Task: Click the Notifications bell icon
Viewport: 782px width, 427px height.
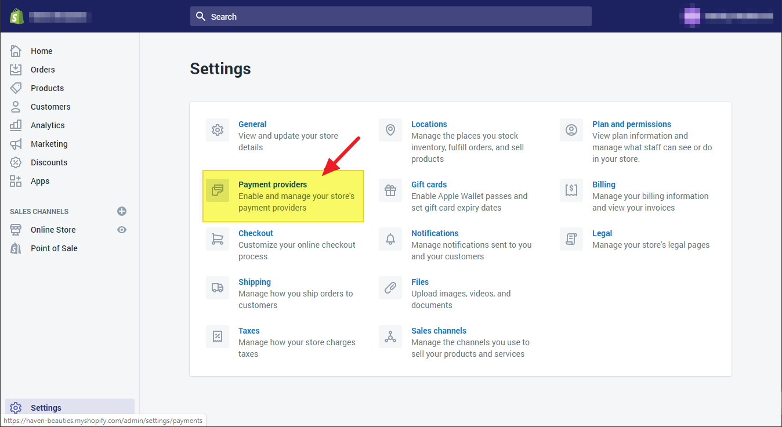Action: coord(390,239)
